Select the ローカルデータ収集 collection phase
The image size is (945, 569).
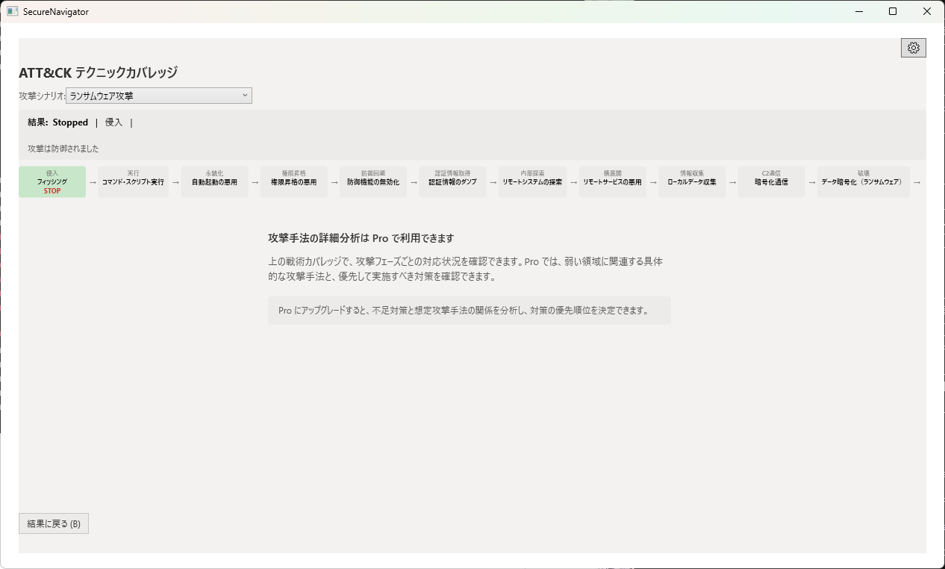(691, 181)
